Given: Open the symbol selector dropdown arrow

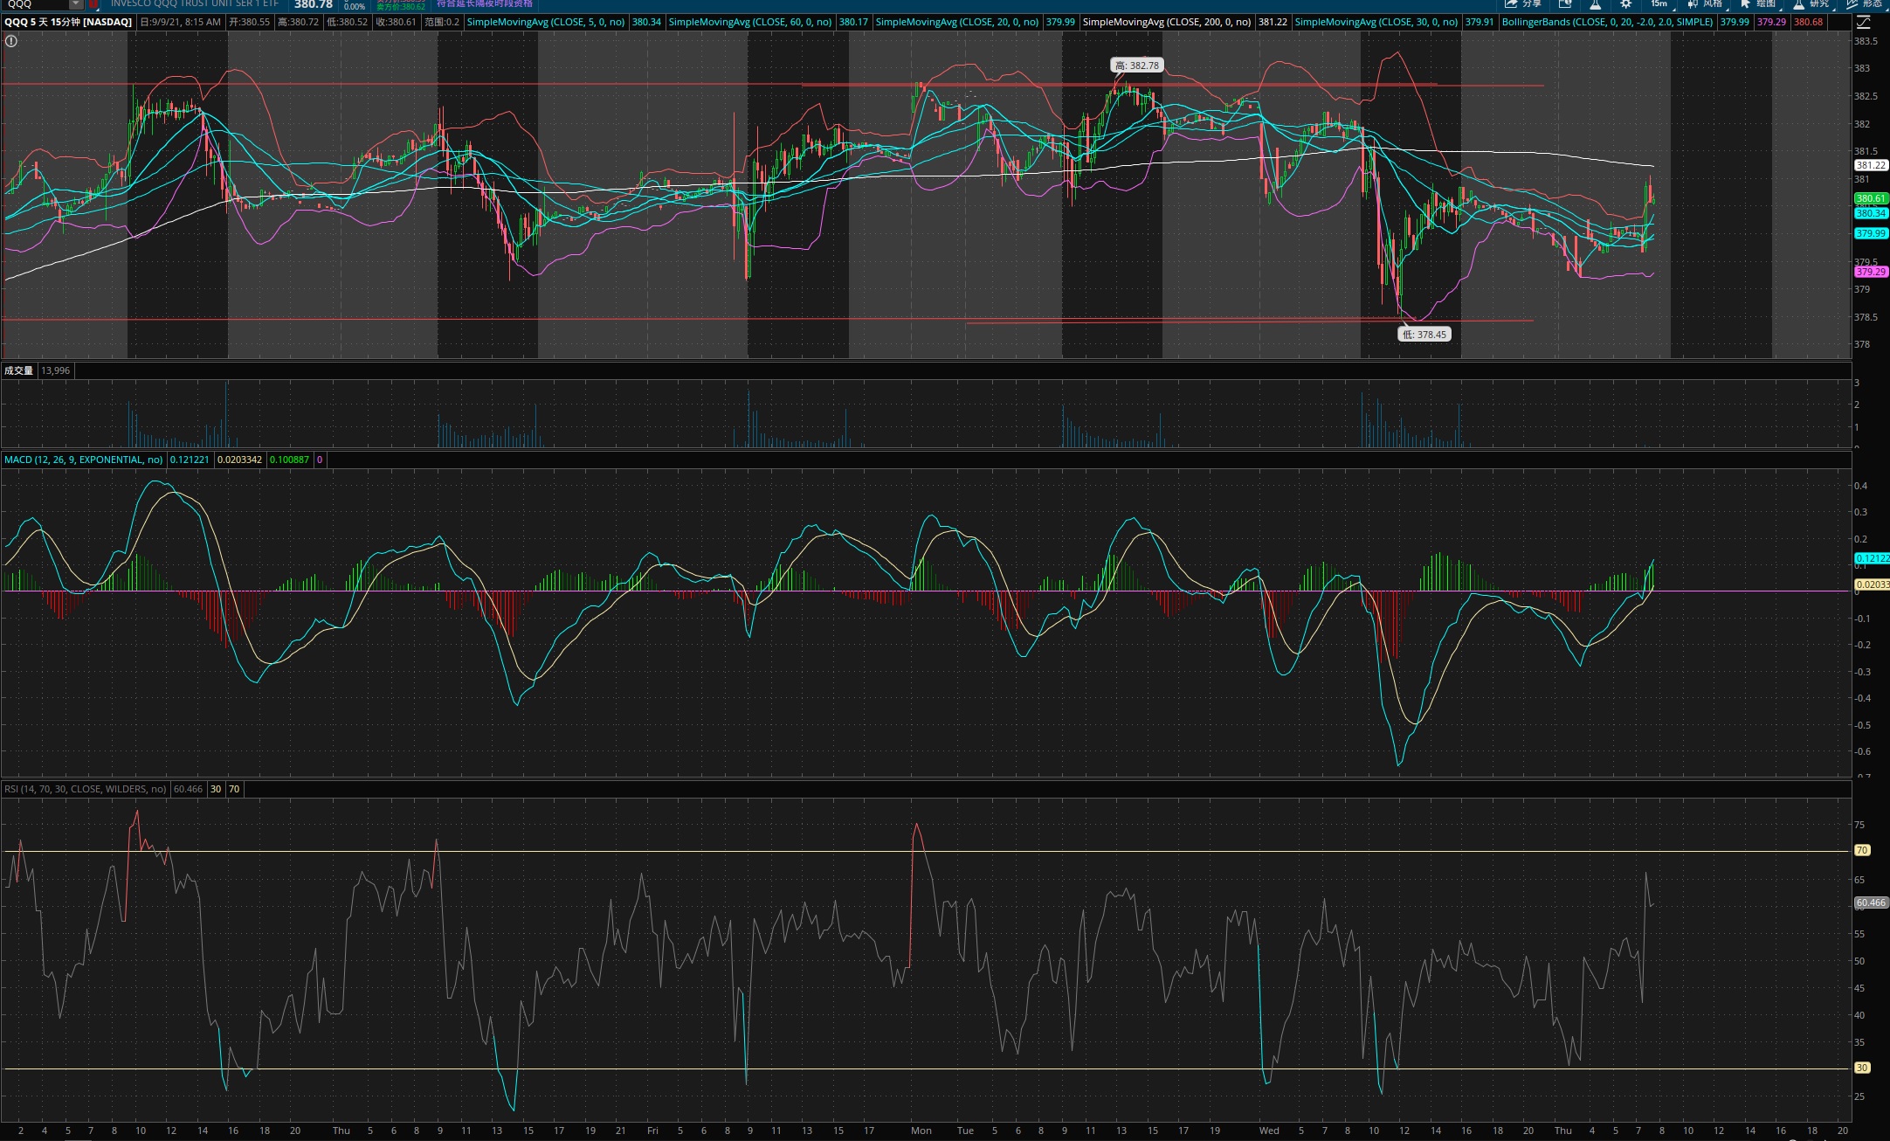Looking at the screenshot, I should [76, 4].
